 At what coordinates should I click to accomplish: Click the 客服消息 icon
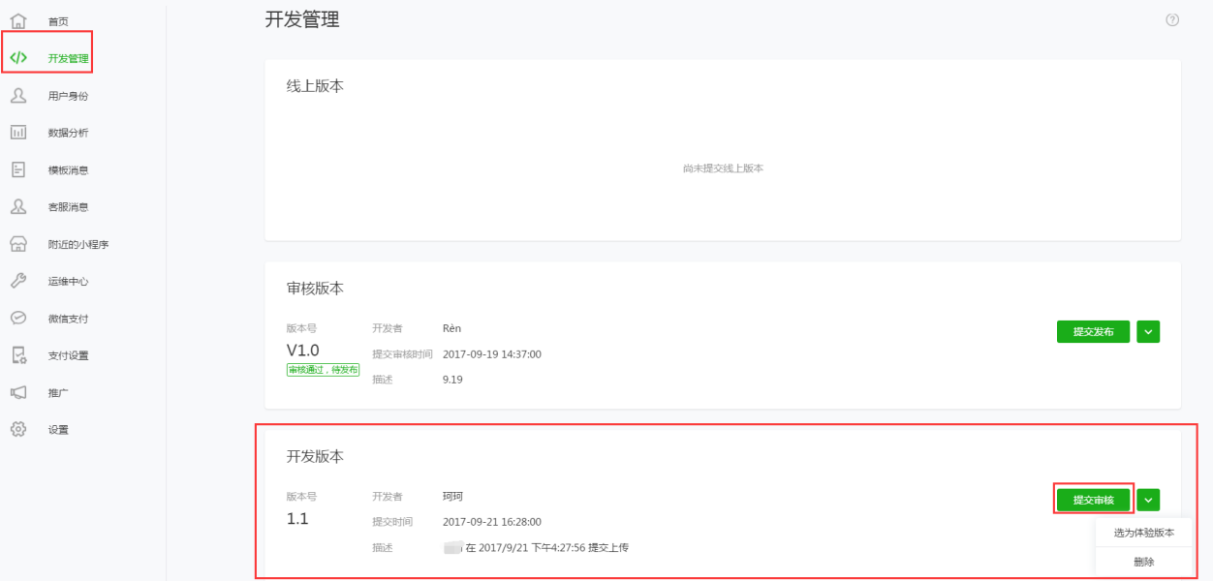(17, 206)
